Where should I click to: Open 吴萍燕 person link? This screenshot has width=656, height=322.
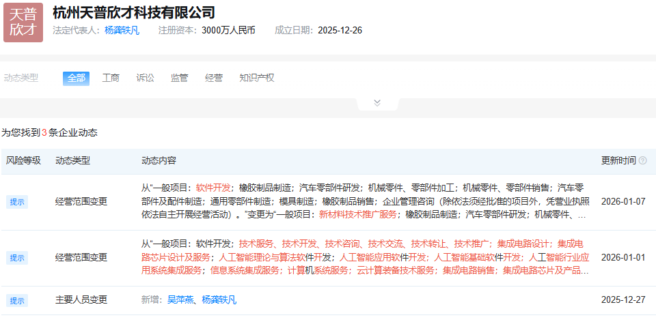pyautogui.click(x=180, y=300)
